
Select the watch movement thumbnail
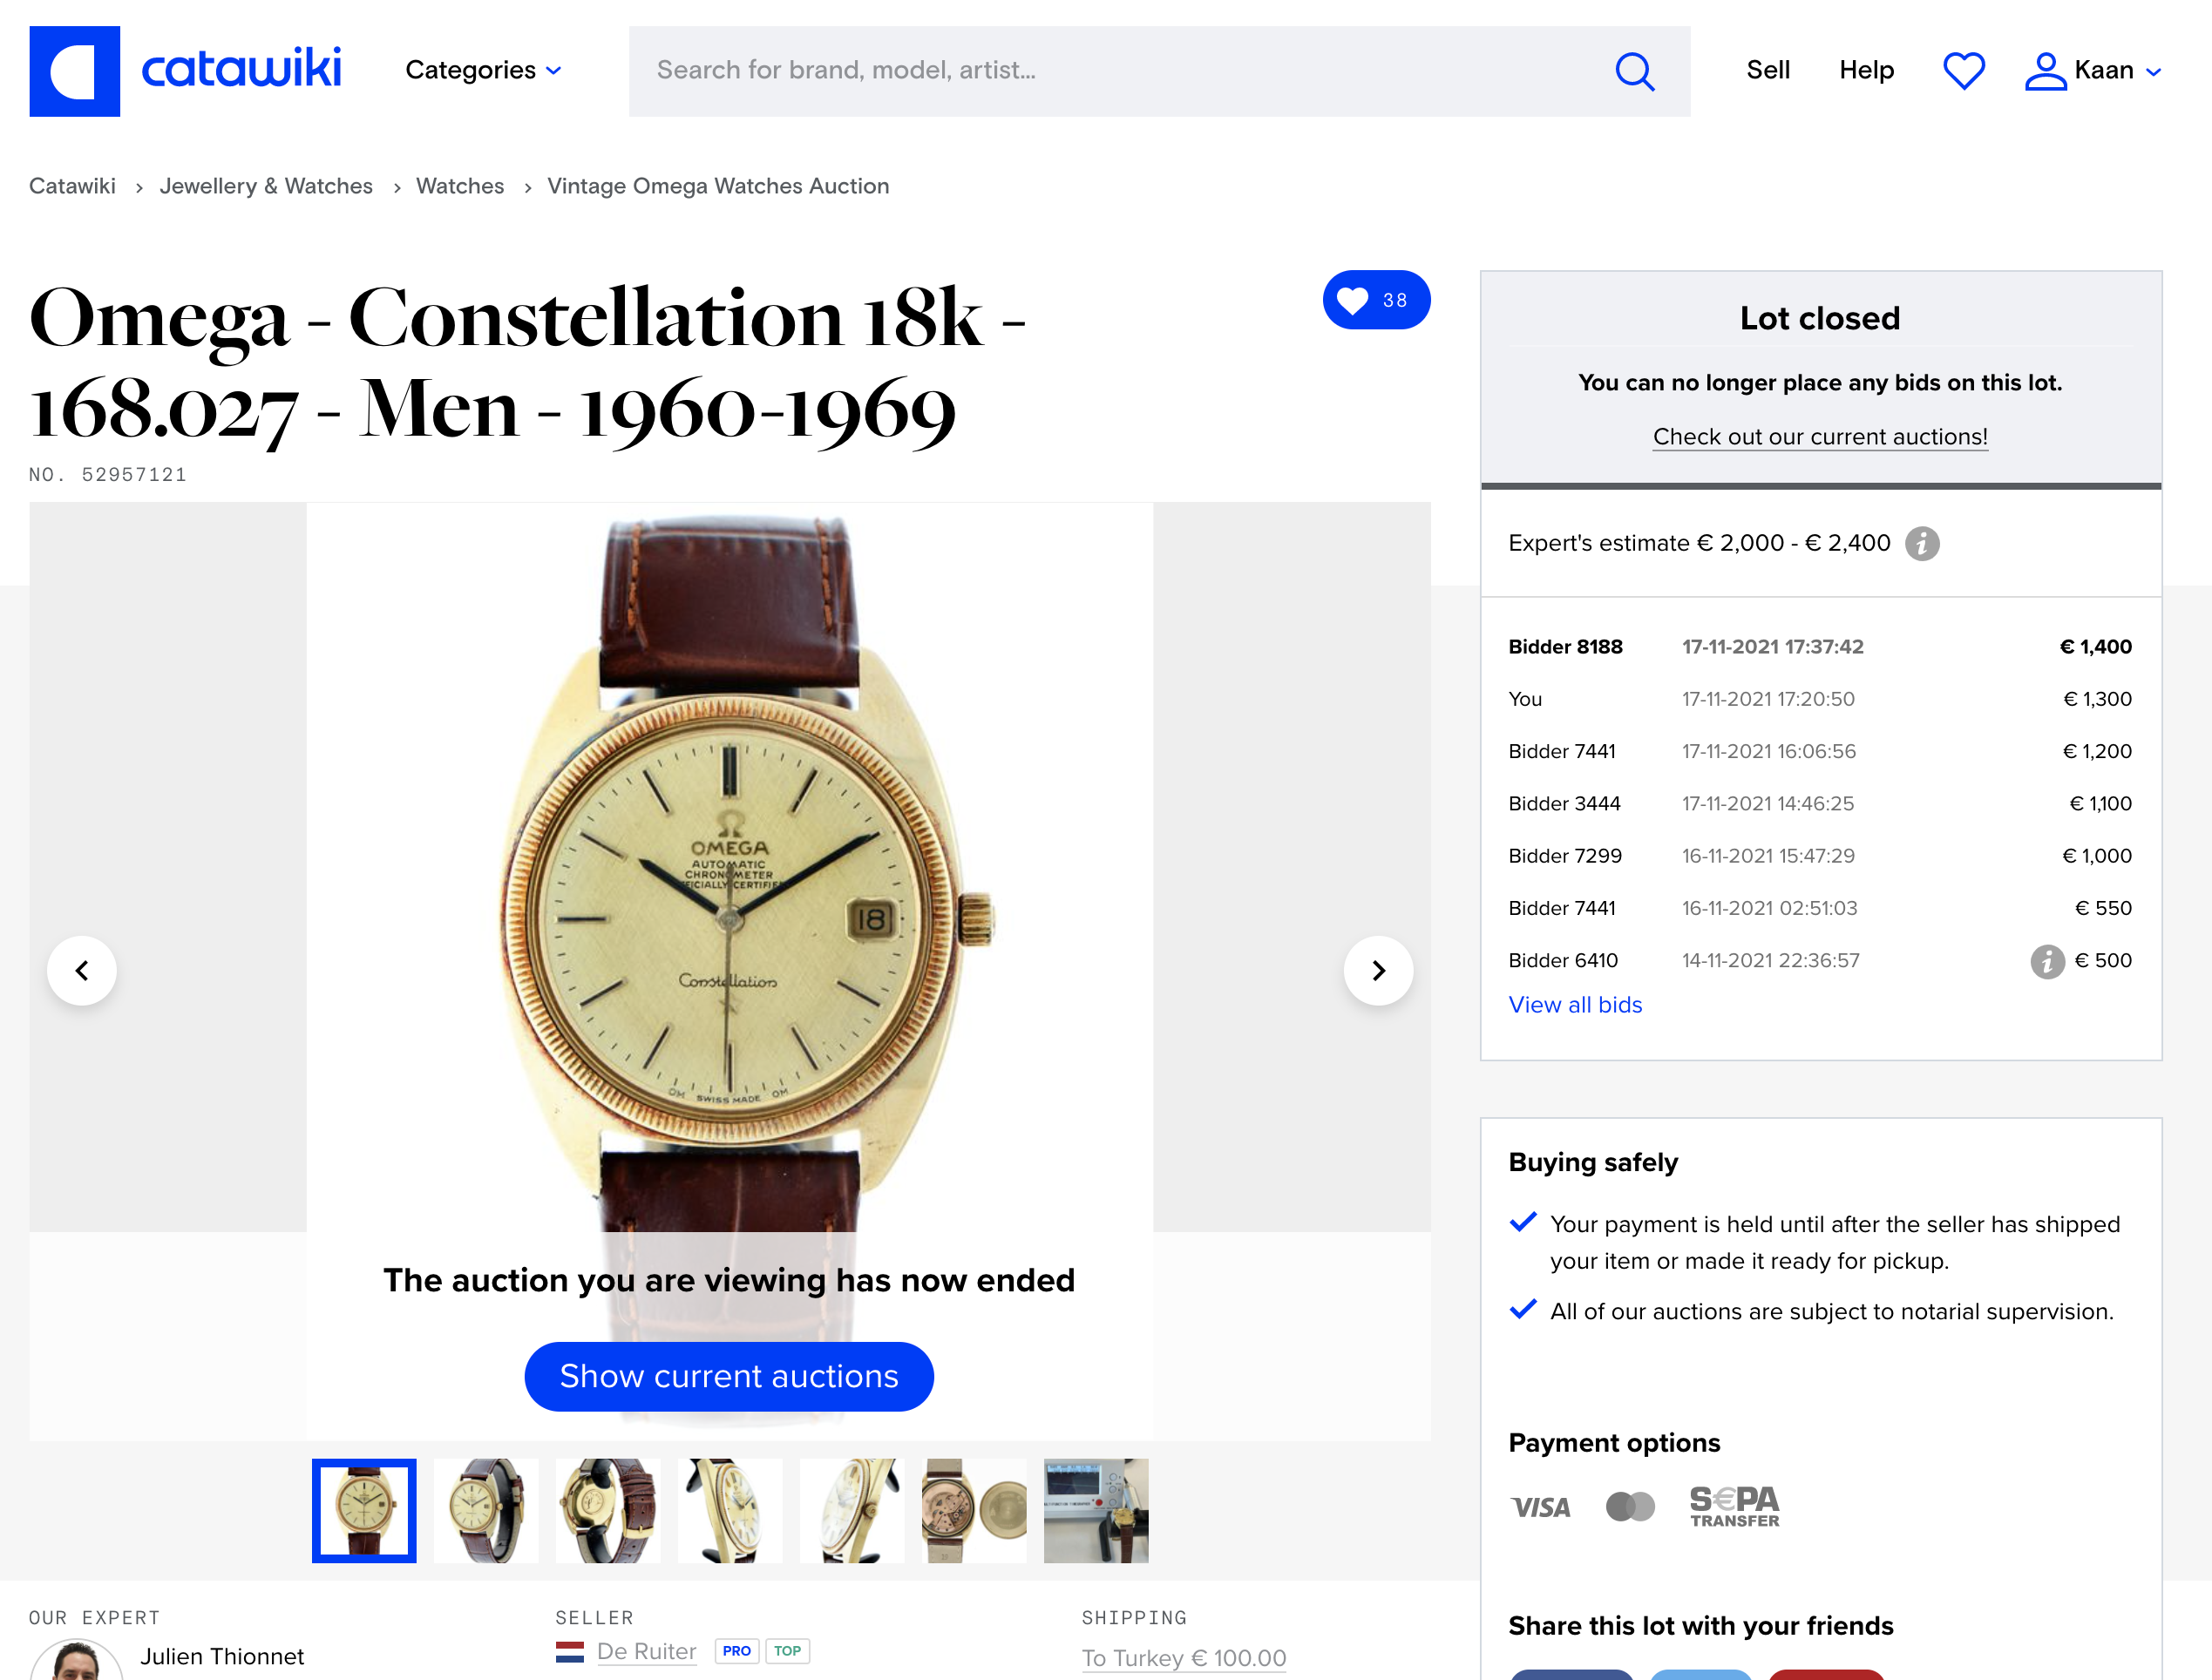974,1510
